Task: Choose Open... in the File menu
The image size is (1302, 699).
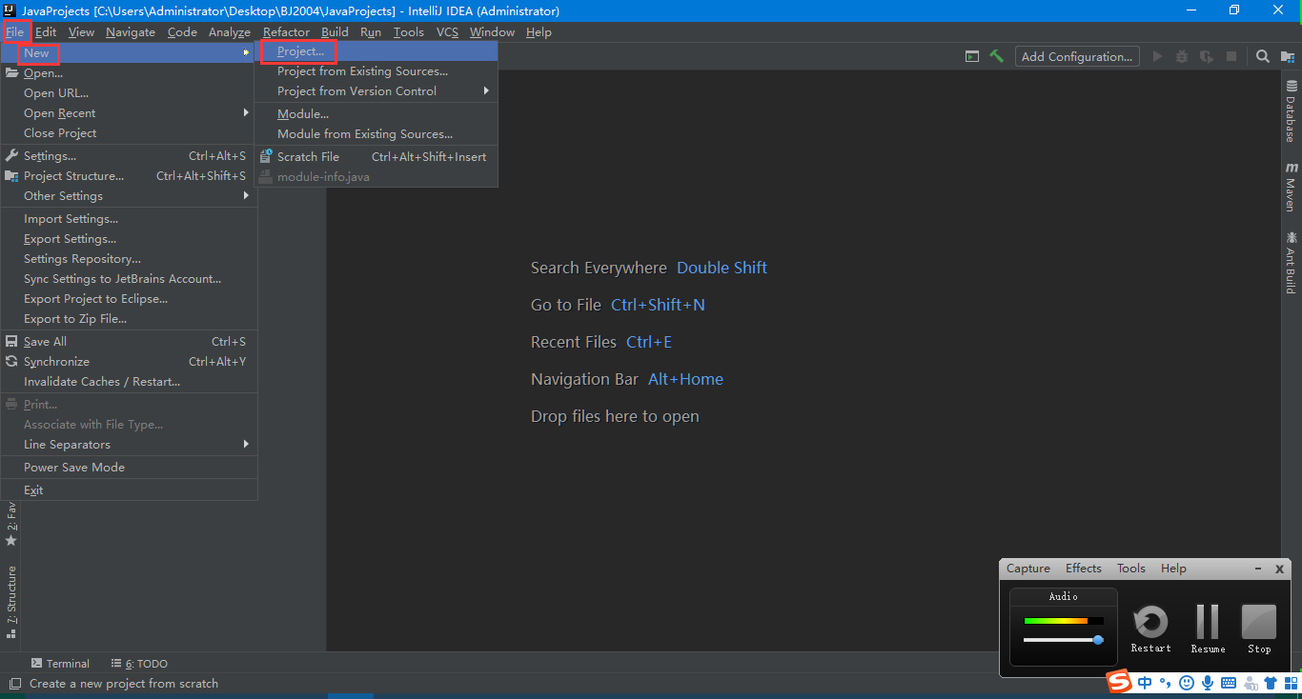Action: click(x=129, y=73)
